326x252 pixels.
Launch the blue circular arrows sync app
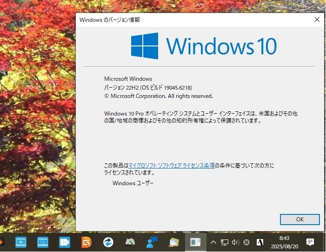click(108, 242)
